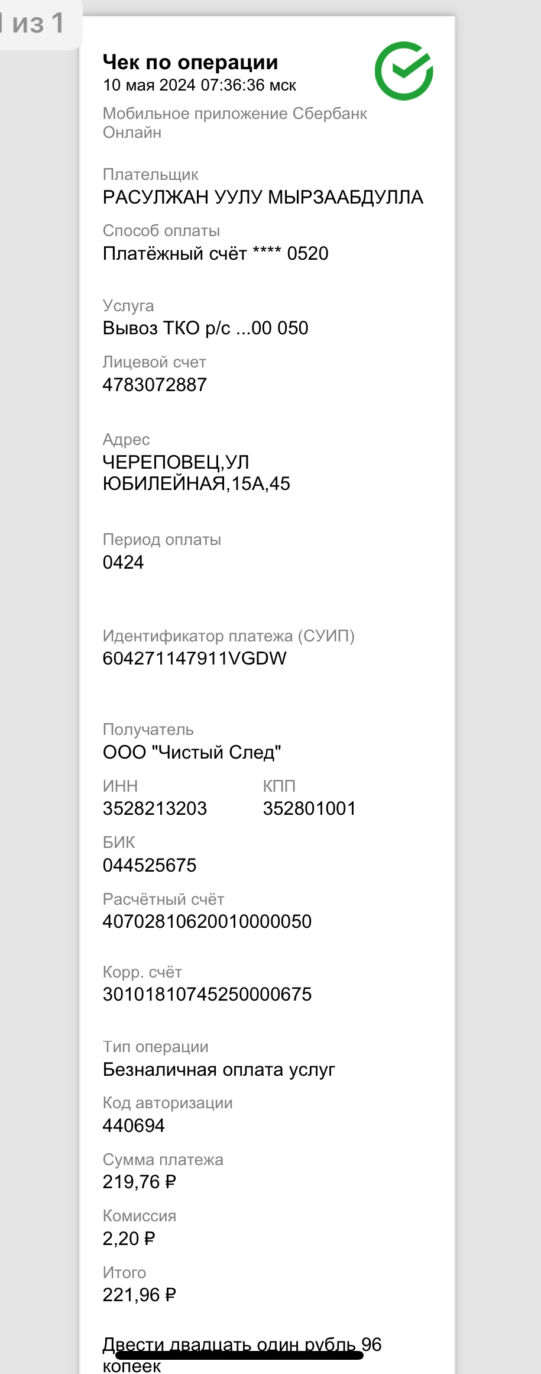Viewport: 541px width, 1374px height.
Task: Click recipient name ООО "Чистый След"
Action: 192,752
